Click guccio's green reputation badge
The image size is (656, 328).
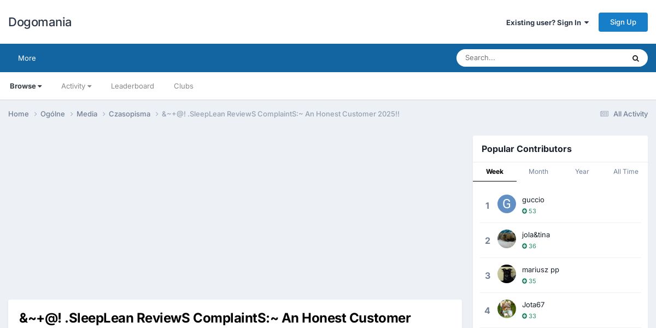[x=529, y=211]
